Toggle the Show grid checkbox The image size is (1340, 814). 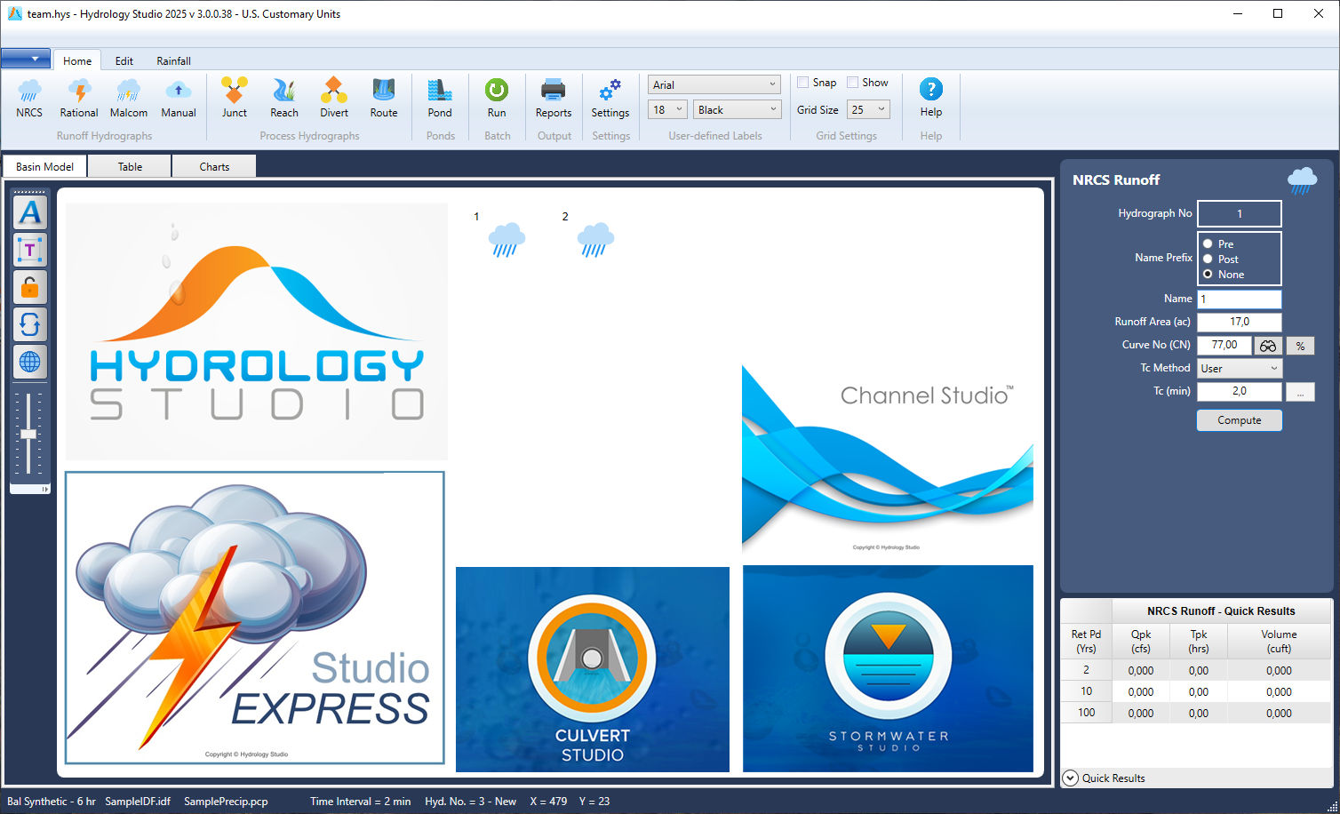(x=853, y=82)
